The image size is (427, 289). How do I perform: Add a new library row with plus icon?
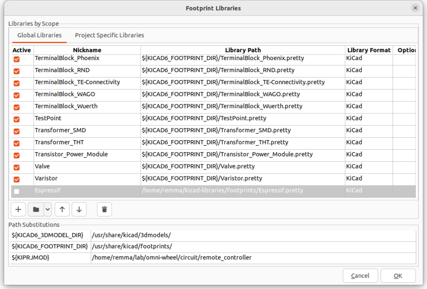(18, 209)
